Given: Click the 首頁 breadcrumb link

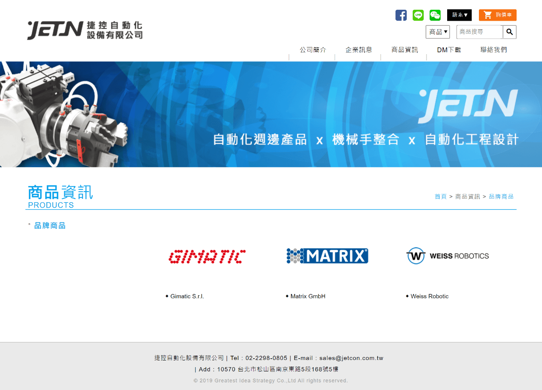Looking at the screenshot, I should 440,197.
